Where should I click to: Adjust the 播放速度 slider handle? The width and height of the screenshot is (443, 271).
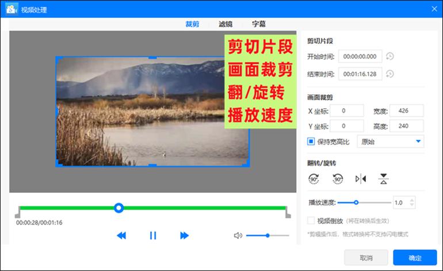[x=356, y=203]
